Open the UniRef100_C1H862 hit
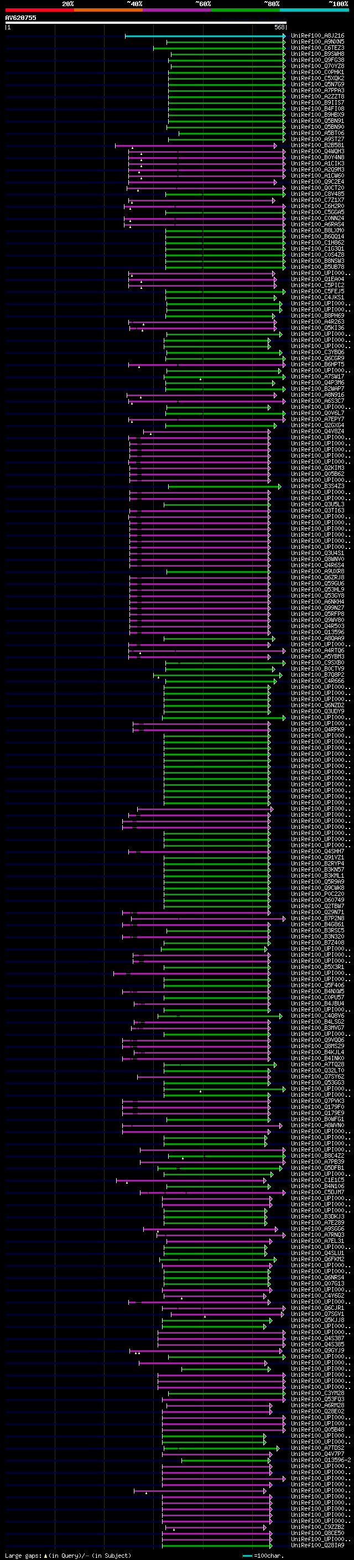Screen dimensions: 354x1560 [317, 243]
